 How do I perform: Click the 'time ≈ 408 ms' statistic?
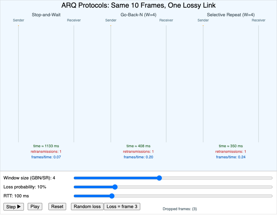tap(138, 146)
